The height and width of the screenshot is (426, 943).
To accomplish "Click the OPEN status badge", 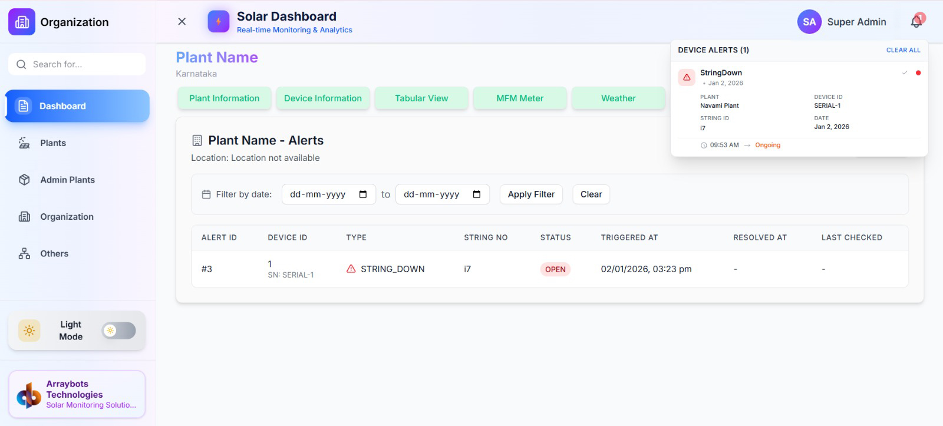I will [555, 269].
